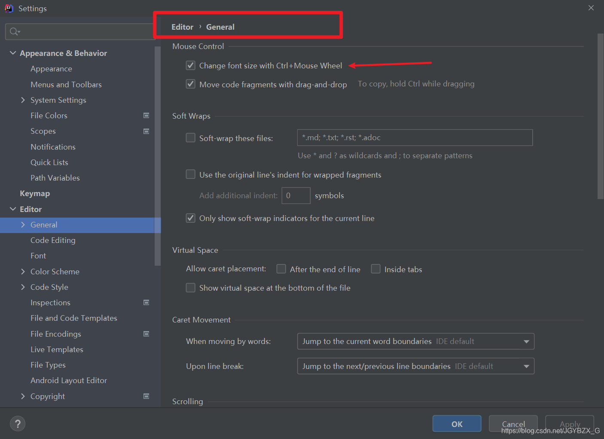This screenshot has height=439, width=604.
Task: Open Menus and Toolbars settings
Action: point(66,85)
